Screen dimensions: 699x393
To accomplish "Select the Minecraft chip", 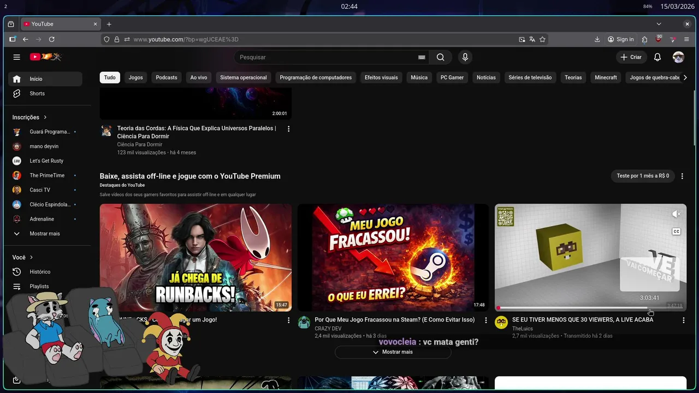I will tap(606, 78).
